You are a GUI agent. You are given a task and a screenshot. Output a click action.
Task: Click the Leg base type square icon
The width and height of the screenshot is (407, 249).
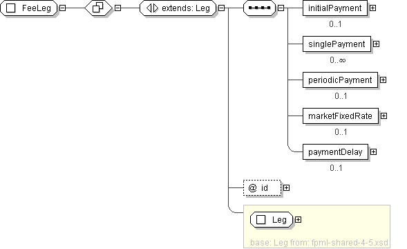[261, 220]
